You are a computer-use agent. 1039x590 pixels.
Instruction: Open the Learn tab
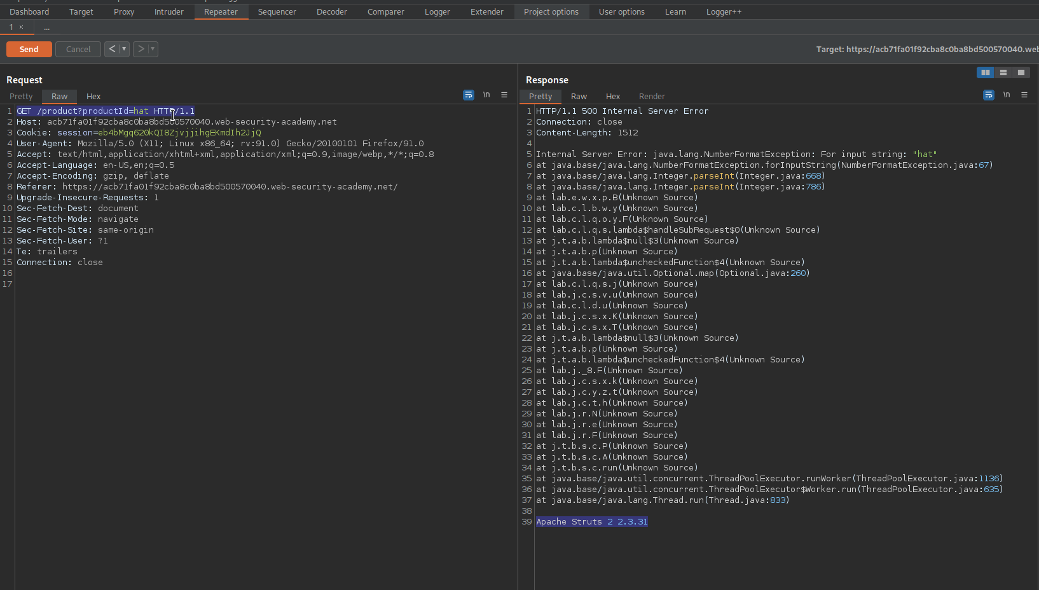(x=675, y=11)
